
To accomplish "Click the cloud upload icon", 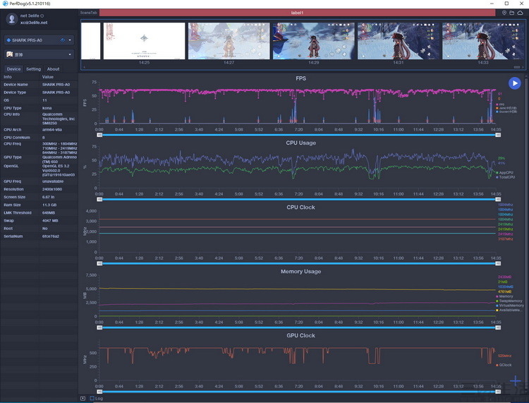I will (x=521, y=13).
